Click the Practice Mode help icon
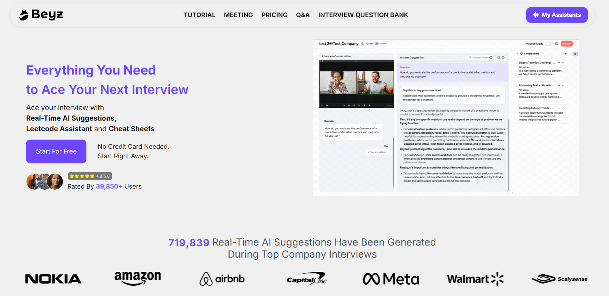The width and height of the screenshot is (609, 296). [x=557, y=43]
